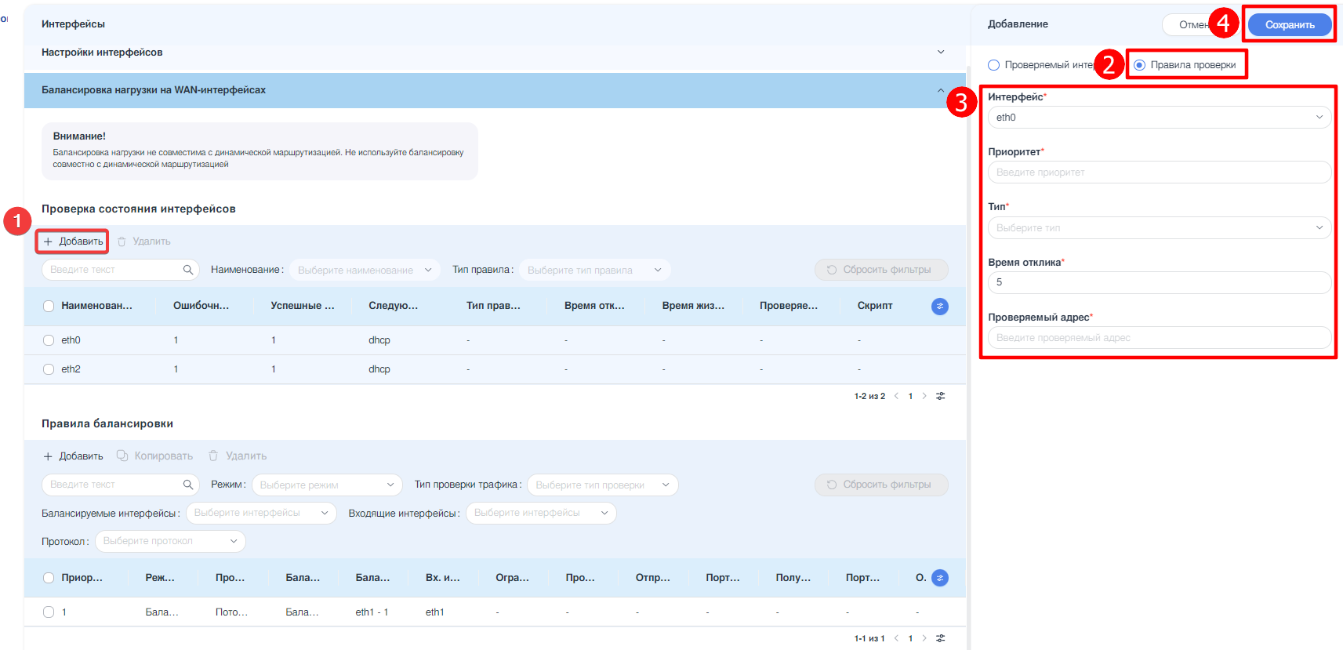Viewport: 1343px width, 650px height.
Task: Click the Проверяемый адрес input field
Action: click(x=1158, y=338)
